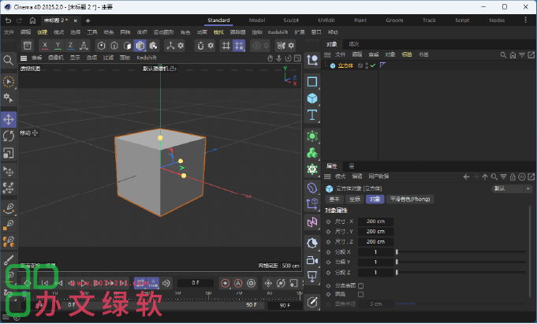This screenshot has height=324, width=537.
Task: Toggle the Y axis lock
Action: [x=58, y=46]
